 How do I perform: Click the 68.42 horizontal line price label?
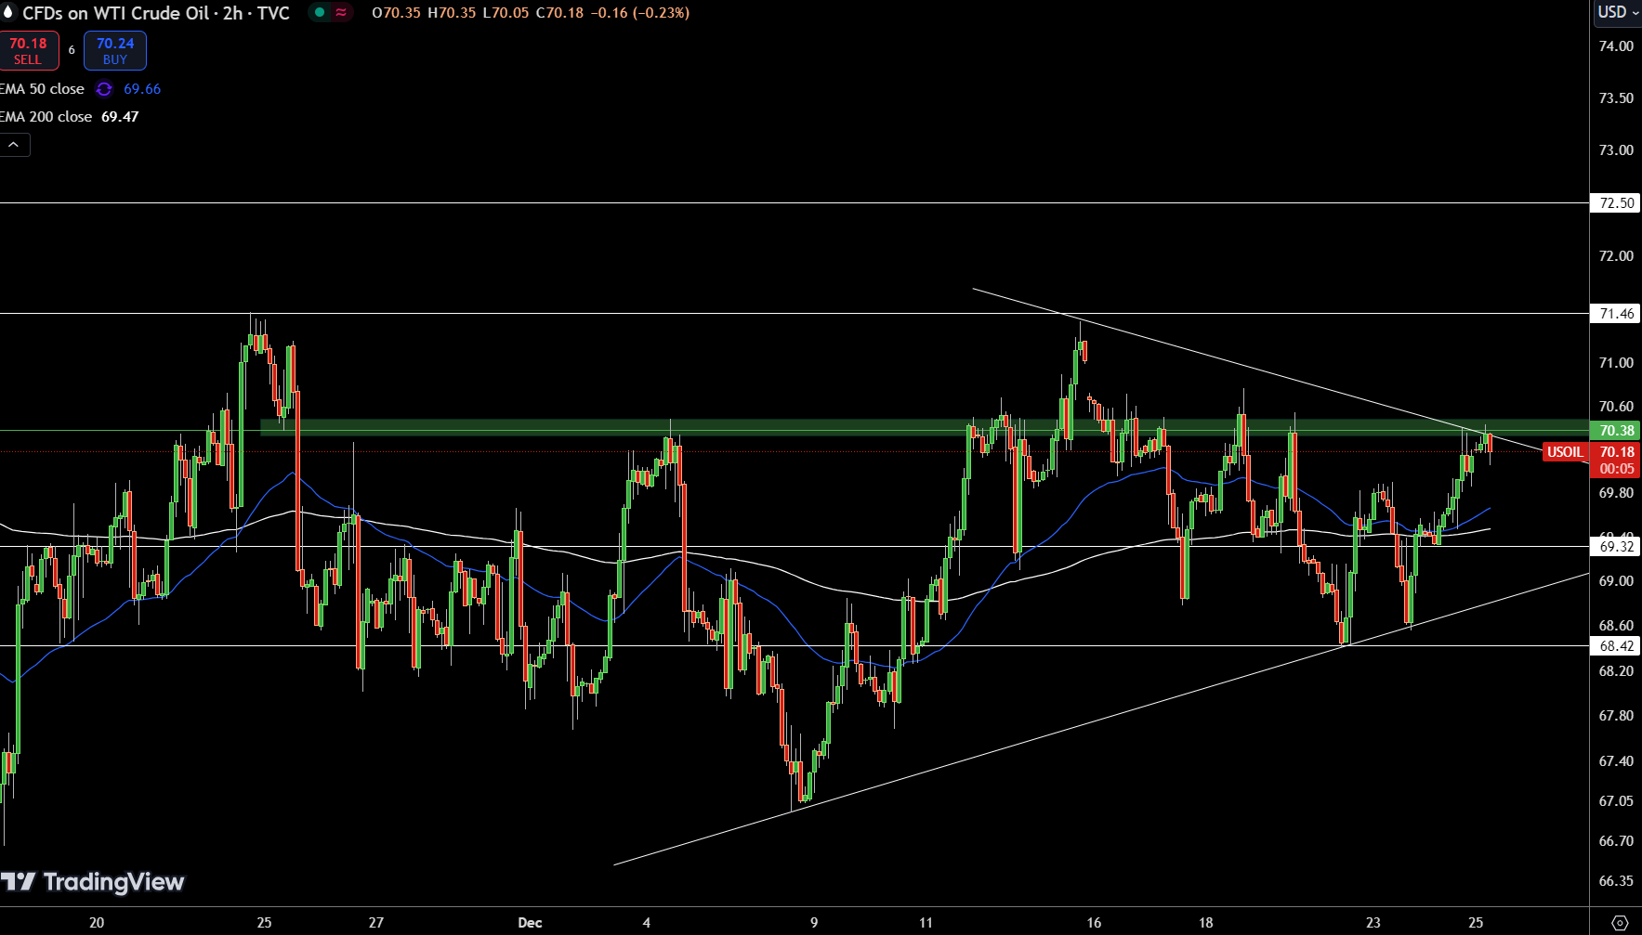coord(1616,646)
